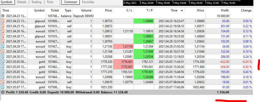Viewport: 260px width, 102px height.
Task: Click the profit value 301.00
Action: pyautogui.click(x=225, y=26)
